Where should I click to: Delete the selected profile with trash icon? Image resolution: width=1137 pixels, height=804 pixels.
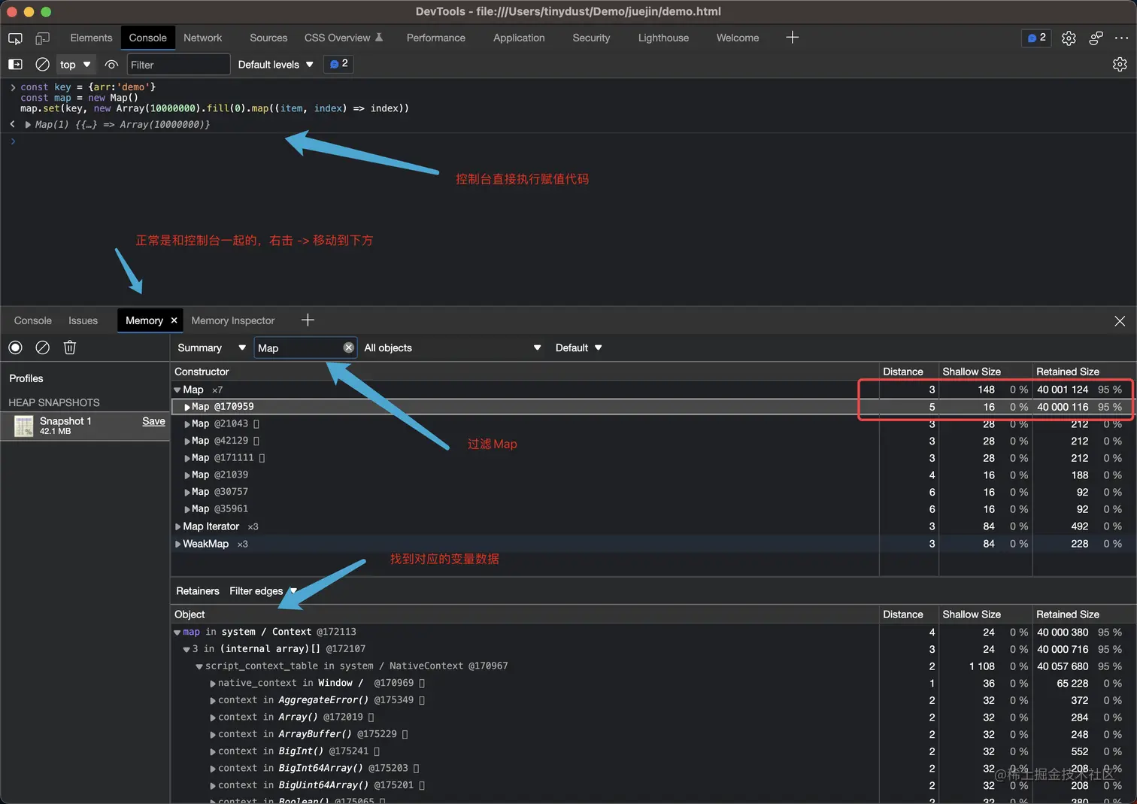pos(70,347)
